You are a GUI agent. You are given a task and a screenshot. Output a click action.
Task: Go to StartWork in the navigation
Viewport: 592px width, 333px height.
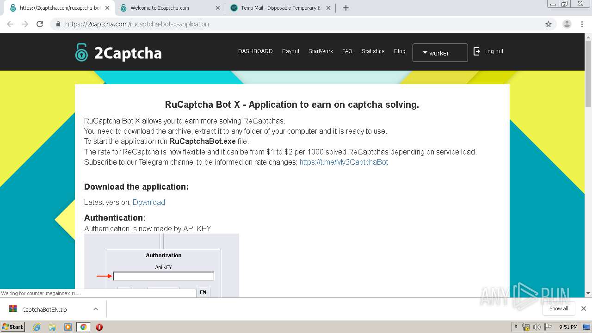click(x=321, y=51)
